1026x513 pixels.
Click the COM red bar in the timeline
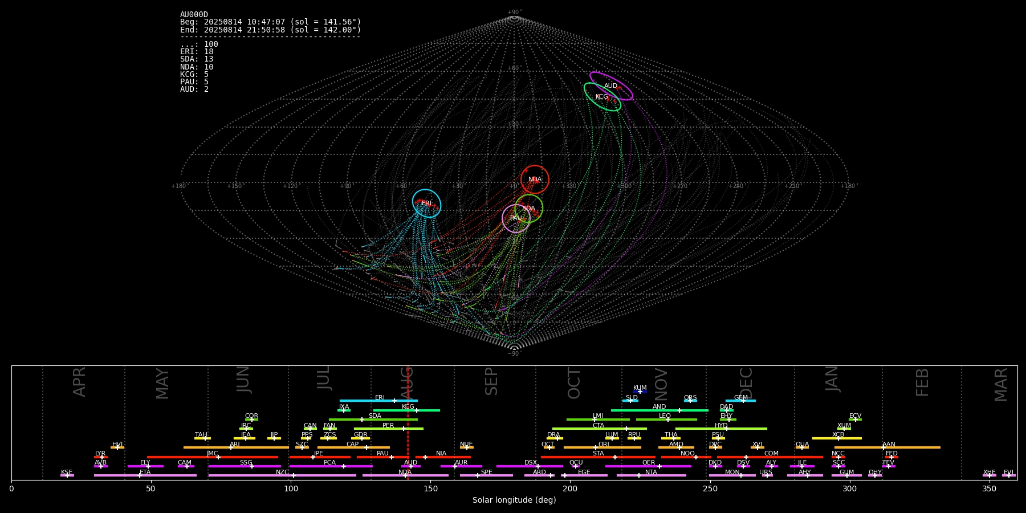[770, 457]
